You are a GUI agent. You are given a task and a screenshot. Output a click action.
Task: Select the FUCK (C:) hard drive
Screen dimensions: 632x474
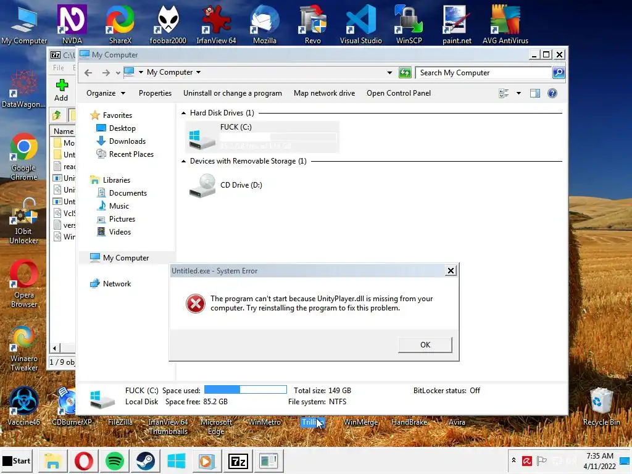tap(262, 137)
